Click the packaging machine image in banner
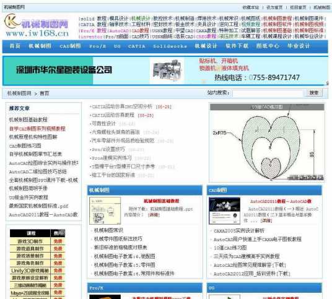Image resolution: width=332 pixels, height=299 pixels. tap(167, 71)
